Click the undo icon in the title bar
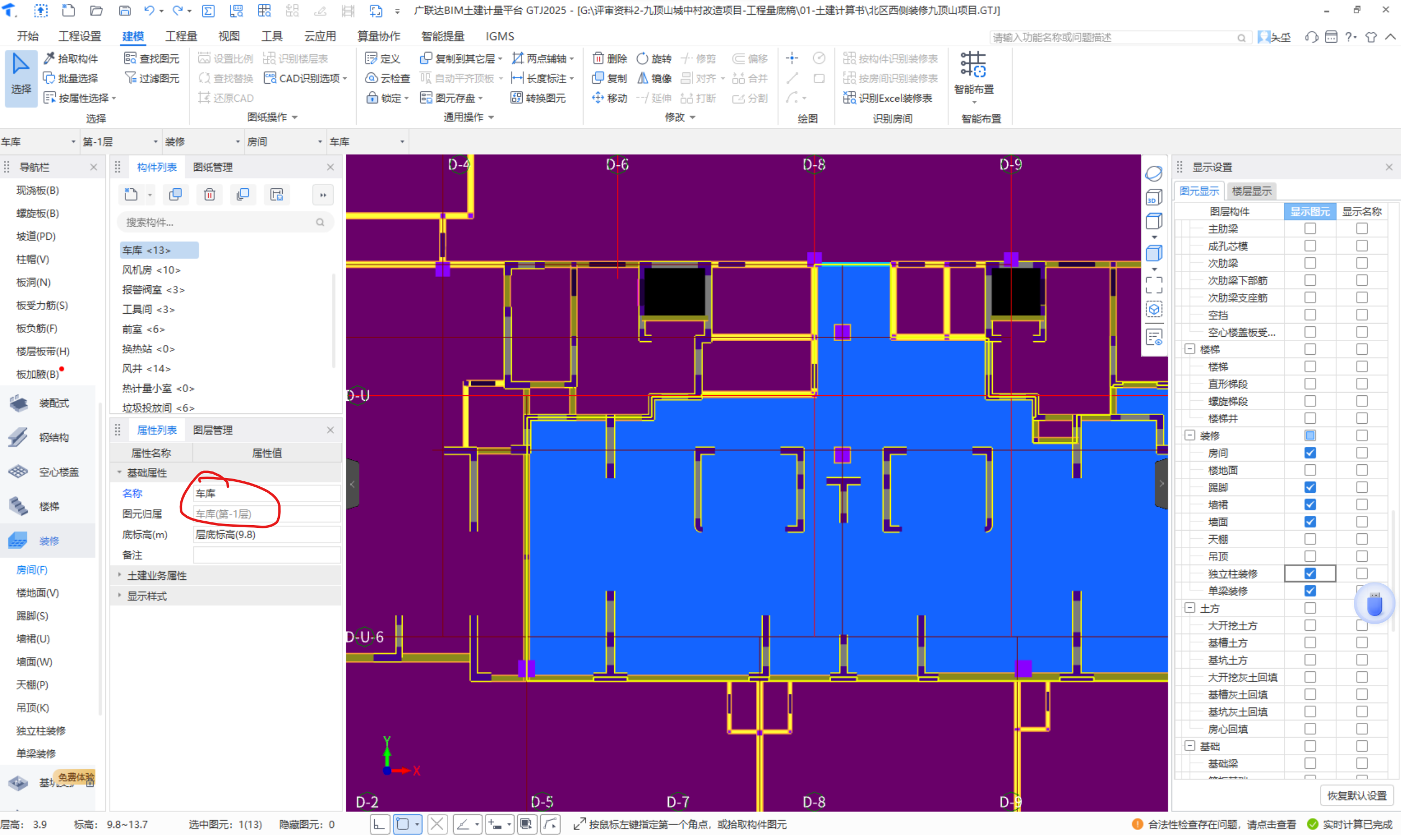This screenshot has width=1401, height=835. [x=148, y=11]
